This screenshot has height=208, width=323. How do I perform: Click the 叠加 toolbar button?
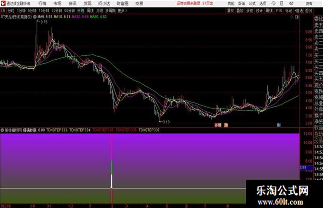point(240,11)
